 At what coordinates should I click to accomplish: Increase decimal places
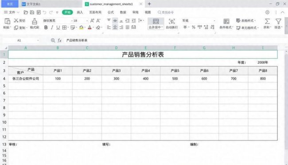(206, 27)
